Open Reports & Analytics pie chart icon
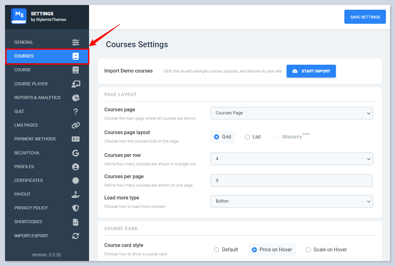 pyautogui.click(x=76, y=98)
